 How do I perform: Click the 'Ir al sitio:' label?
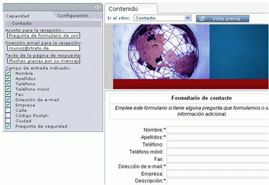coord(119,18)
